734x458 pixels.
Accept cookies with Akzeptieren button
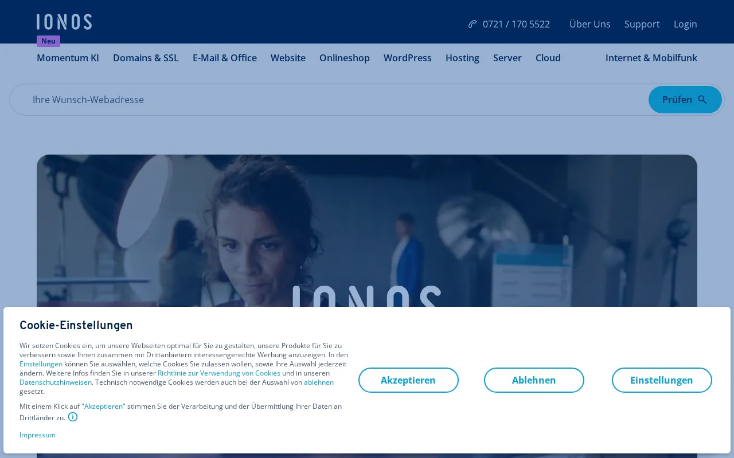coord(408,380)
